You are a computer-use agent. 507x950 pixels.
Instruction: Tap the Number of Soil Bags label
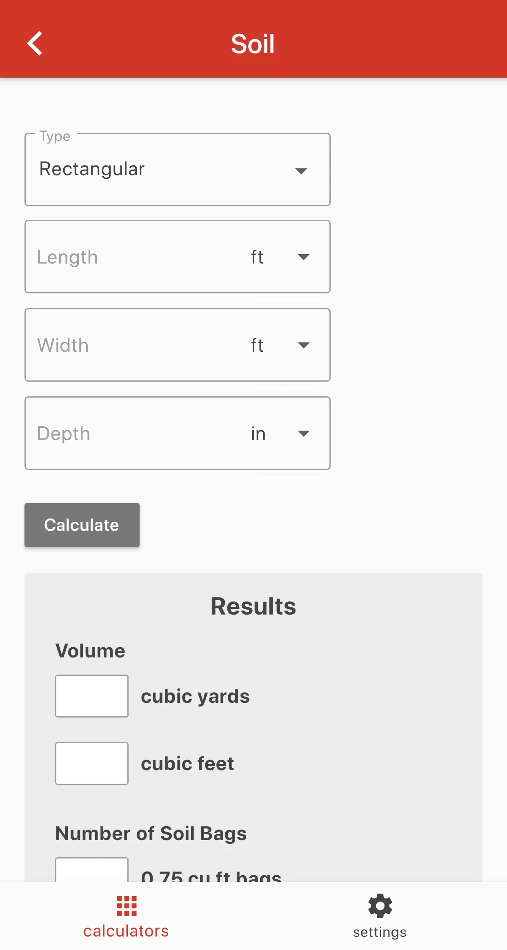(151, 834)
